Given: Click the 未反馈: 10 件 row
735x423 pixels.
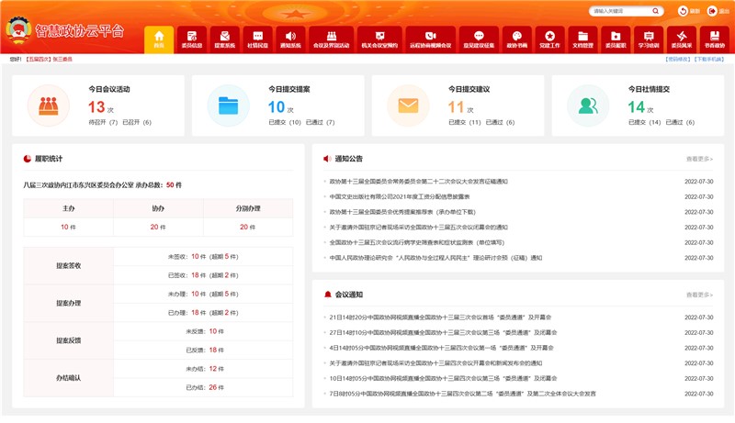Looking at the screenshot, I should point(203,331).
